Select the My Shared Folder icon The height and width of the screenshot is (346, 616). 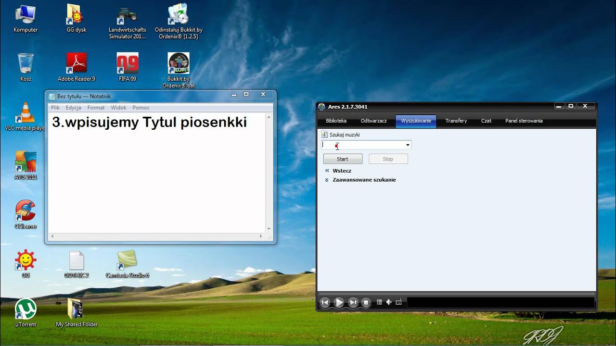[77, 313]
